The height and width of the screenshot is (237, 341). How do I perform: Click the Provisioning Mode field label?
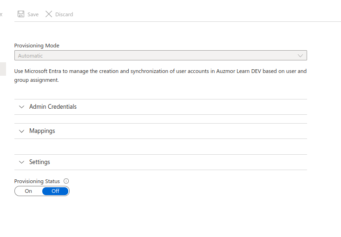click(x=37, y=46)
